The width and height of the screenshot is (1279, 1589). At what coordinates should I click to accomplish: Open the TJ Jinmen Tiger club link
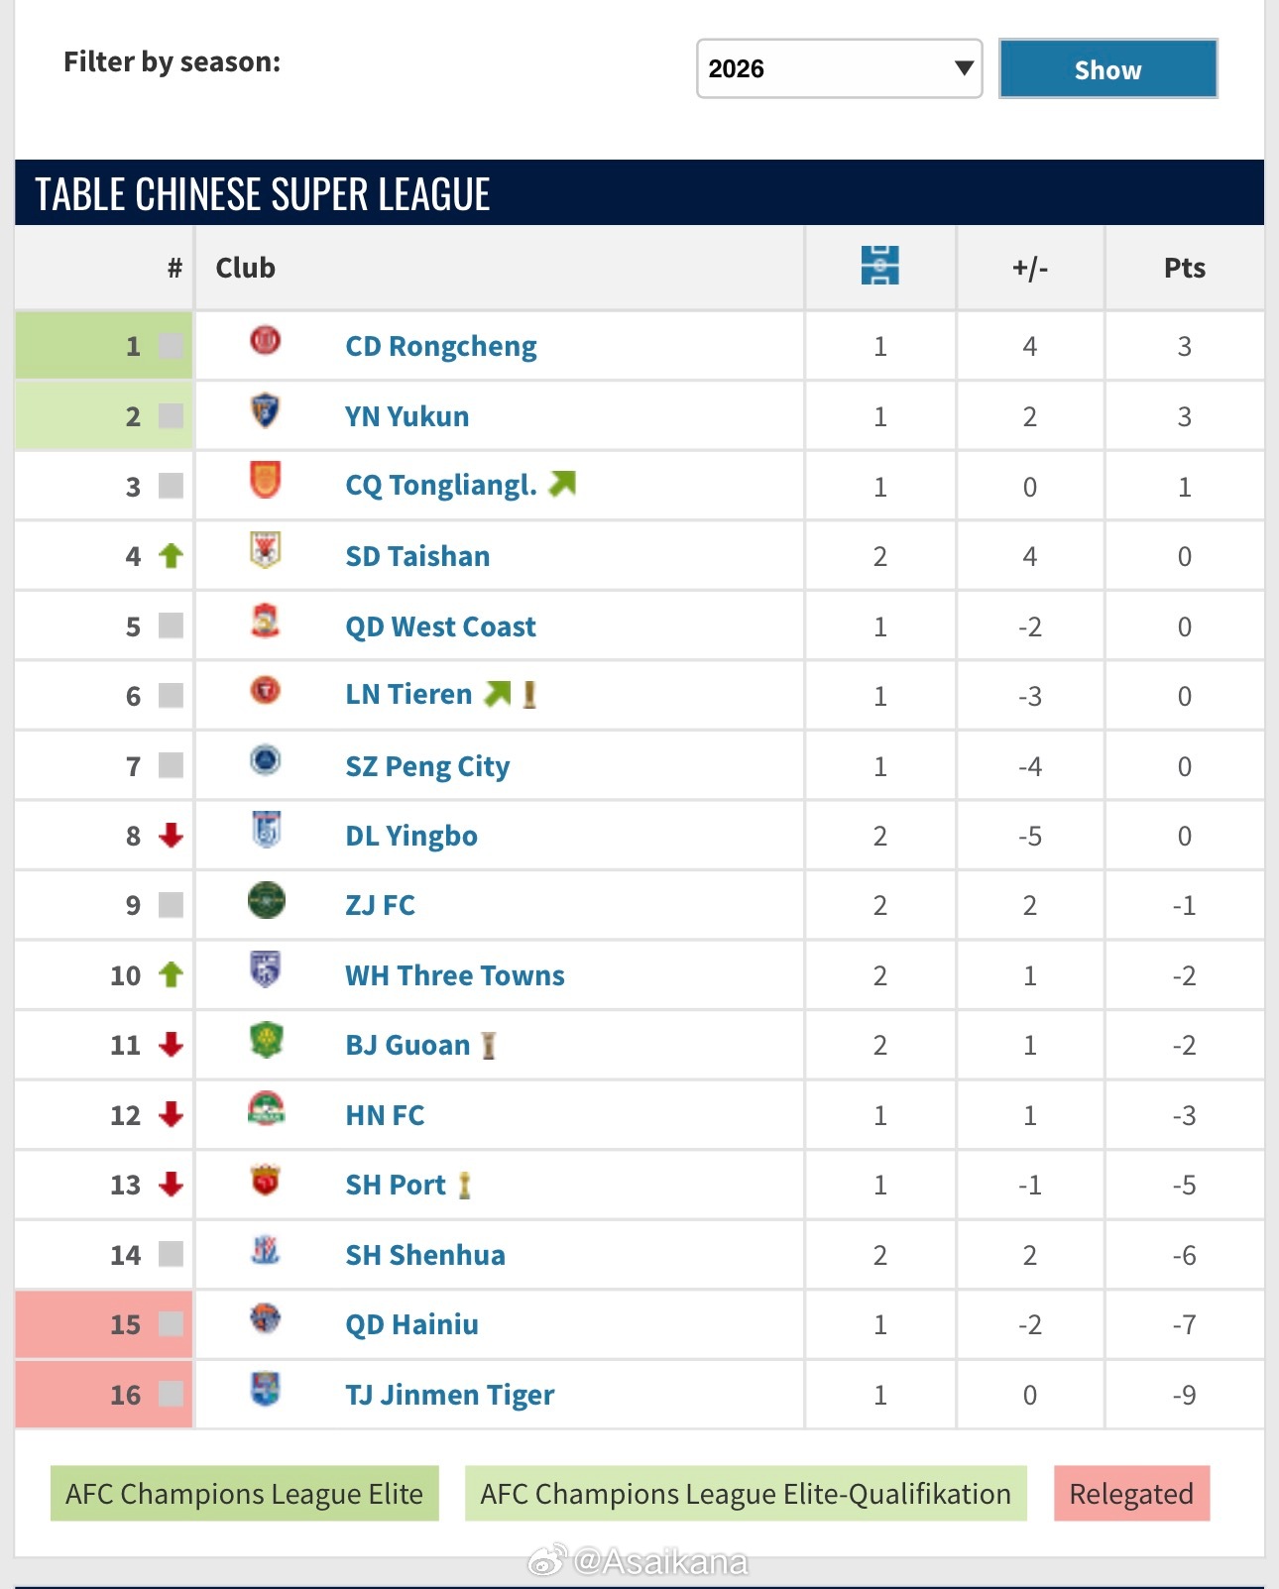pos(449,1395)
